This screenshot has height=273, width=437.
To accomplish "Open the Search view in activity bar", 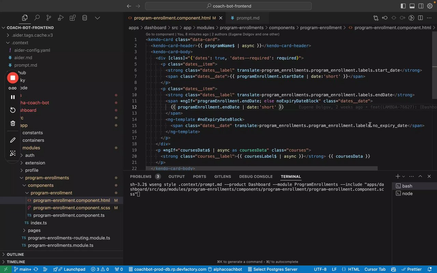I will tap(37, 18).
